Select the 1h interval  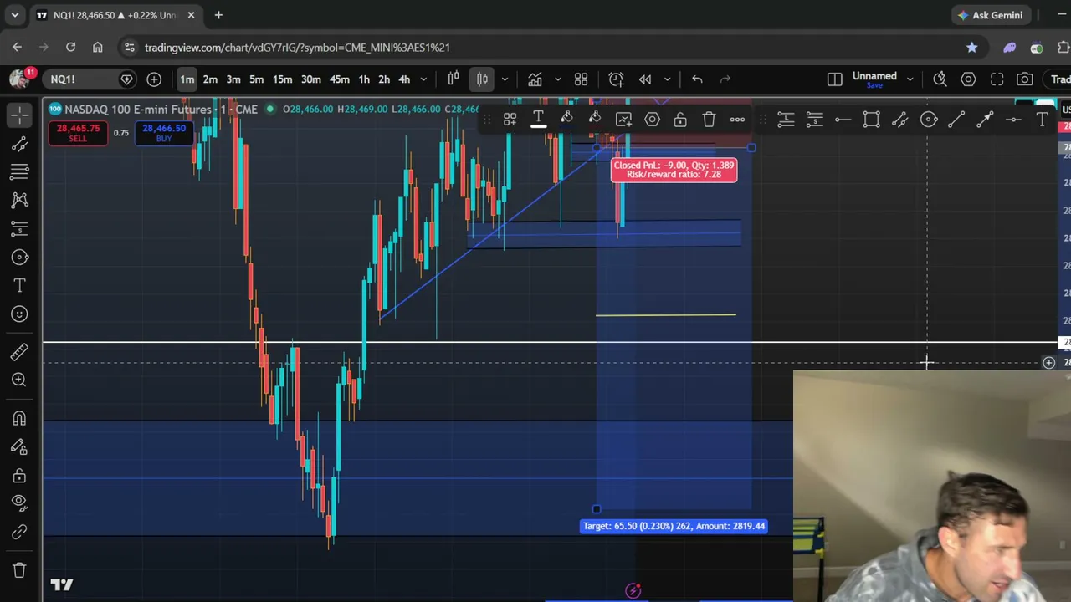click(x=364, y=79)
